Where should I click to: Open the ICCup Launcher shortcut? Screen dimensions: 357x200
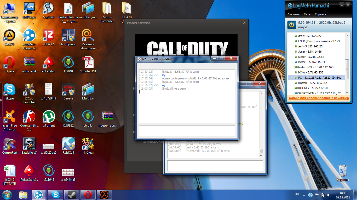[29, 93]
